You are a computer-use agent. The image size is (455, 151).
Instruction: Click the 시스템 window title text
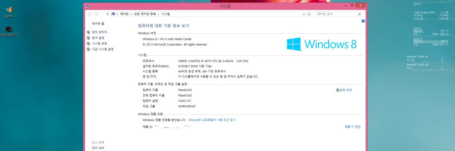225,6
